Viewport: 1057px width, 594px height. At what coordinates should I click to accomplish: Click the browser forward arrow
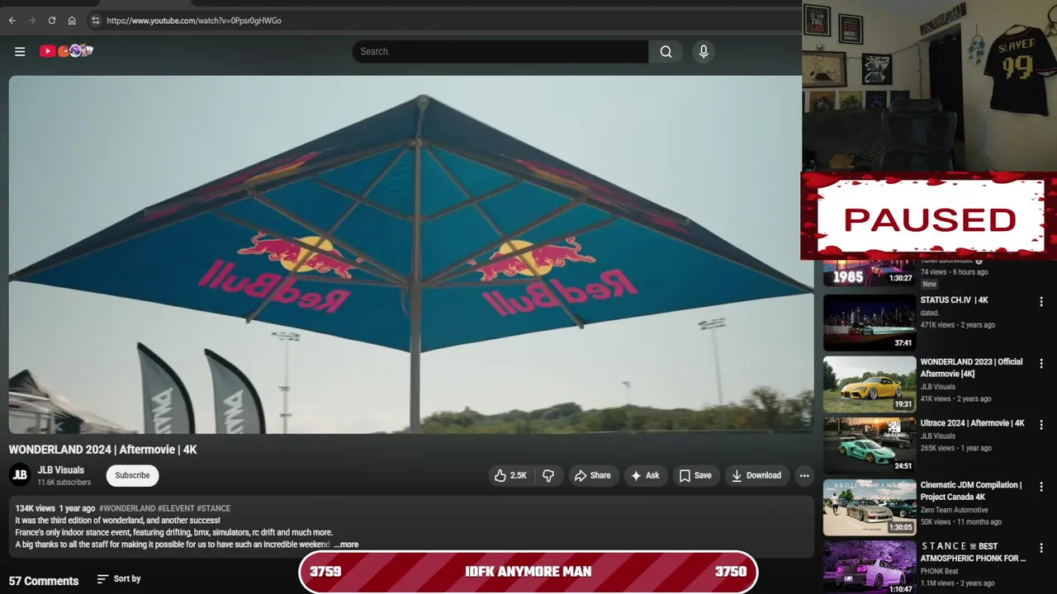coord(31,21)
